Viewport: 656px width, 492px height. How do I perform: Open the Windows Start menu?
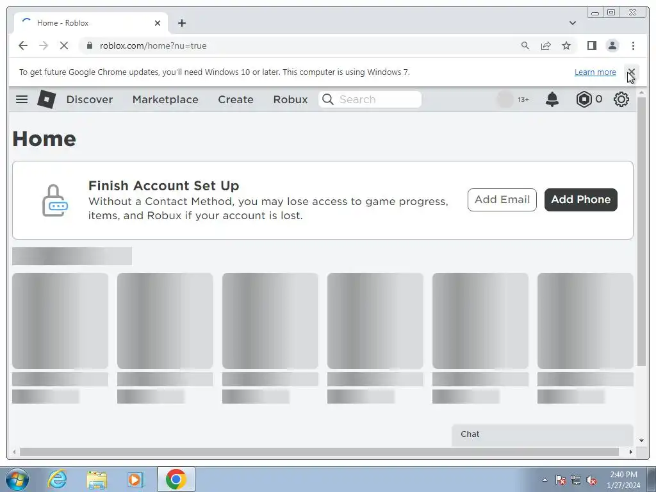pos(17,479)
